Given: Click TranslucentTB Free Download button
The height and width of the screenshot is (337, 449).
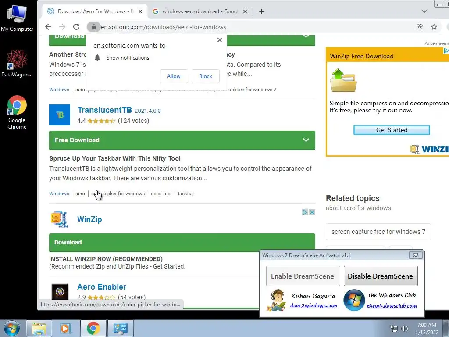Looking at the screenshot, I should point(182,140).
